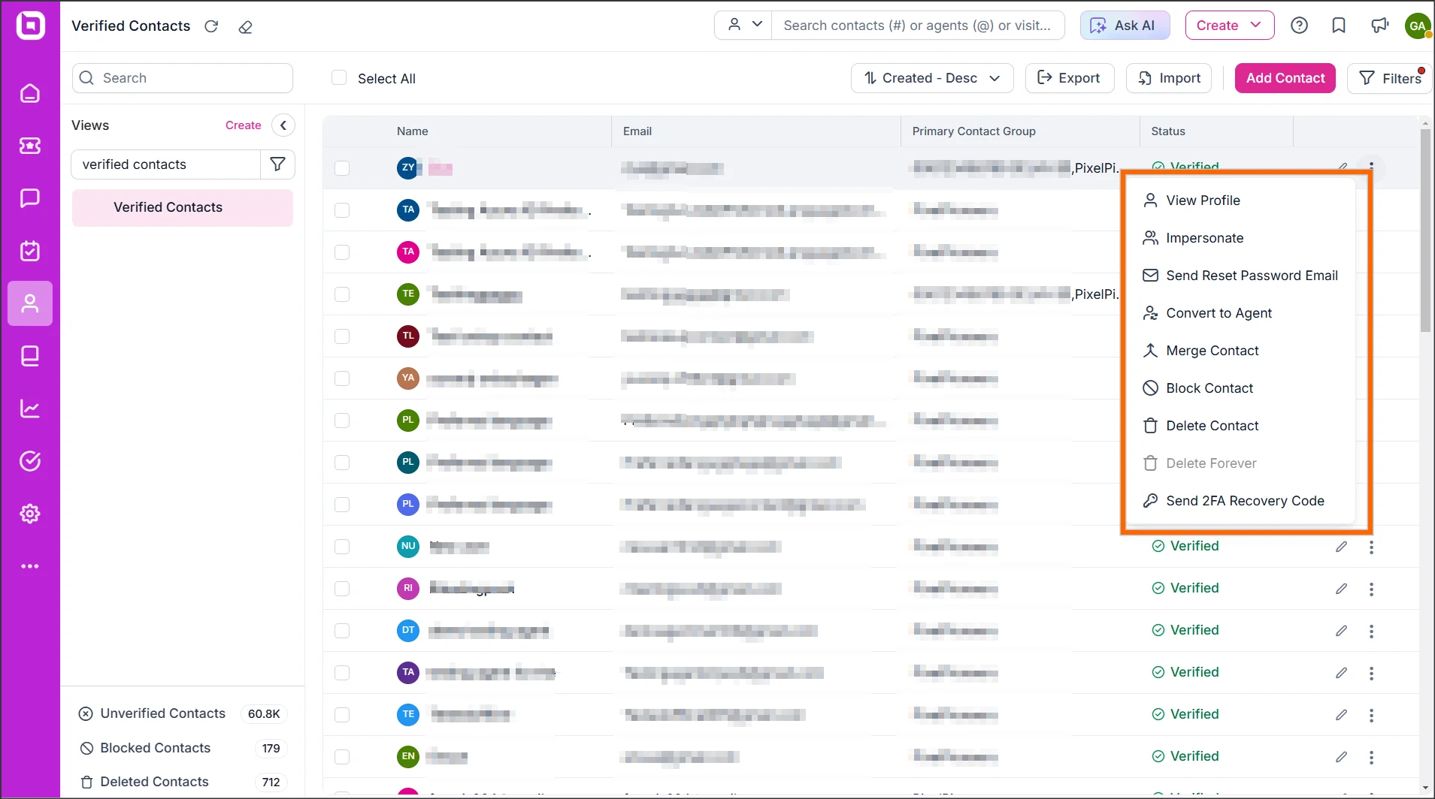The width and height of the screenshot is (1435, 799).
Task: Open the help question mark icon
Action: coord(1299,26)
